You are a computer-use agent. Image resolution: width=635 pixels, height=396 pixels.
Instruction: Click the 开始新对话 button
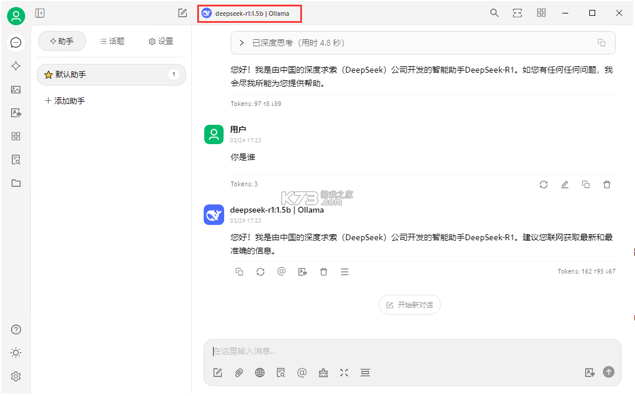pos(410,305)
